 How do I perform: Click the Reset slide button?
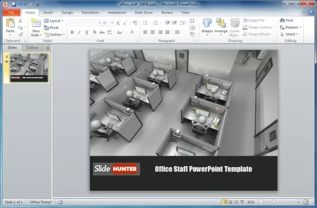[54, 28]
